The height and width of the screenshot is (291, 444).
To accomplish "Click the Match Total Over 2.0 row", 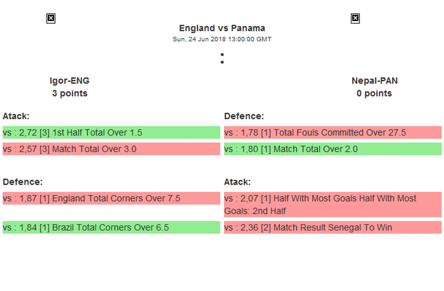I will [332, 149].
